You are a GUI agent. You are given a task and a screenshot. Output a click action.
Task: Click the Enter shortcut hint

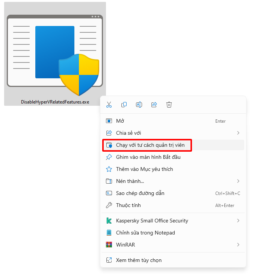[x=220, y=121]
